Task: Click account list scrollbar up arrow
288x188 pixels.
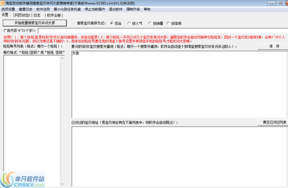Action: click(x=62, y=58)
